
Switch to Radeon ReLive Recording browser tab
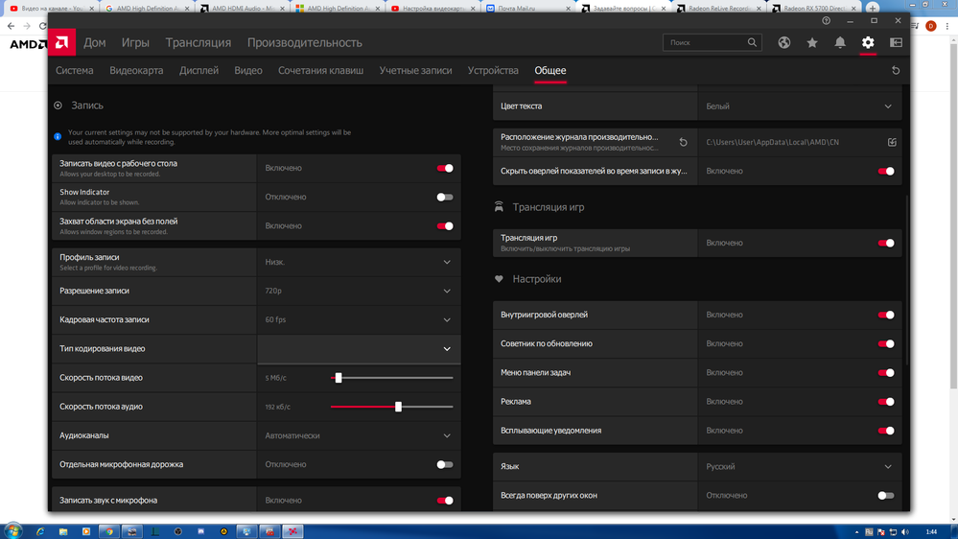719,8
